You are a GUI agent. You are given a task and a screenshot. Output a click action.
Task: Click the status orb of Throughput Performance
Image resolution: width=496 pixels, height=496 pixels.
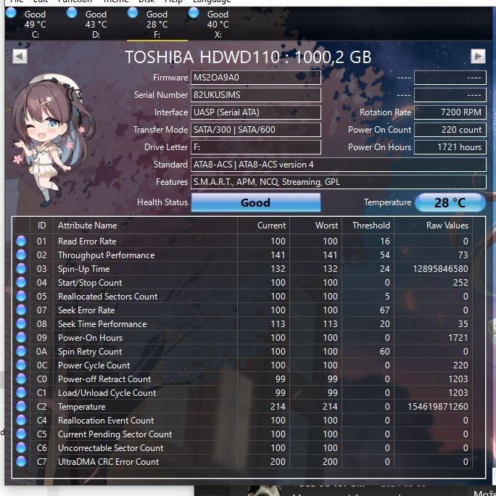pyautogui.click(x=21, y=255)
